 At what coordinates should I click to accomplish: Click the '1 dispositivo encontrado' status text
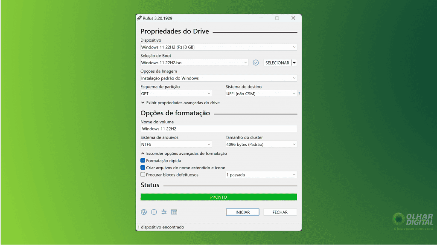161,227
